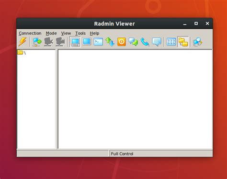
Task: Open the Connection menu
Action: [30, 33]
